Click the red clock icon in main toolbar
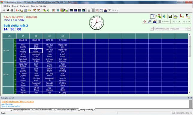 [x=97, y=10]
